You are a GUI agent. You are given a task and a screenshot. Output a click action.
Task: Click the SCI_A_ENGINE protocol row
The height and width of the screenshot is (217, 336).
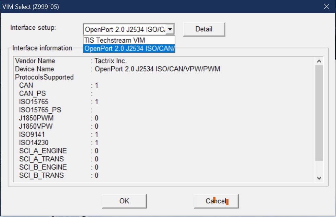[x=43, y=151]
